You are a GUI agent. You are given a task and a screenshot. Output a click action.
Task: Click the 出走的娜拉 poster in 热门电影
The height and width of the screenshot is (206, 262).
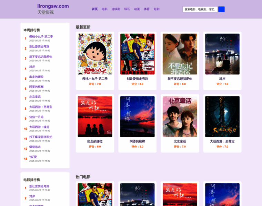pyautogui.click(x=180, y=195)
